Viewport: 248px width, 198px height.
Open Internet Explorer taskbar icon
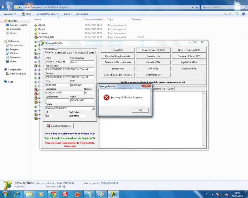(x=17, y=194)
